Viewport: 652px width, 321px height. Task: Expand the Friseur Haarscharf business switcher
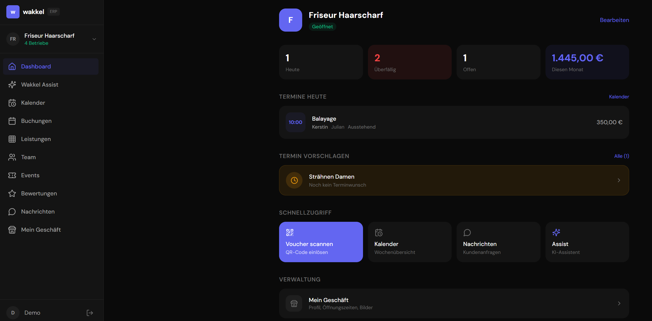[94, 39]
